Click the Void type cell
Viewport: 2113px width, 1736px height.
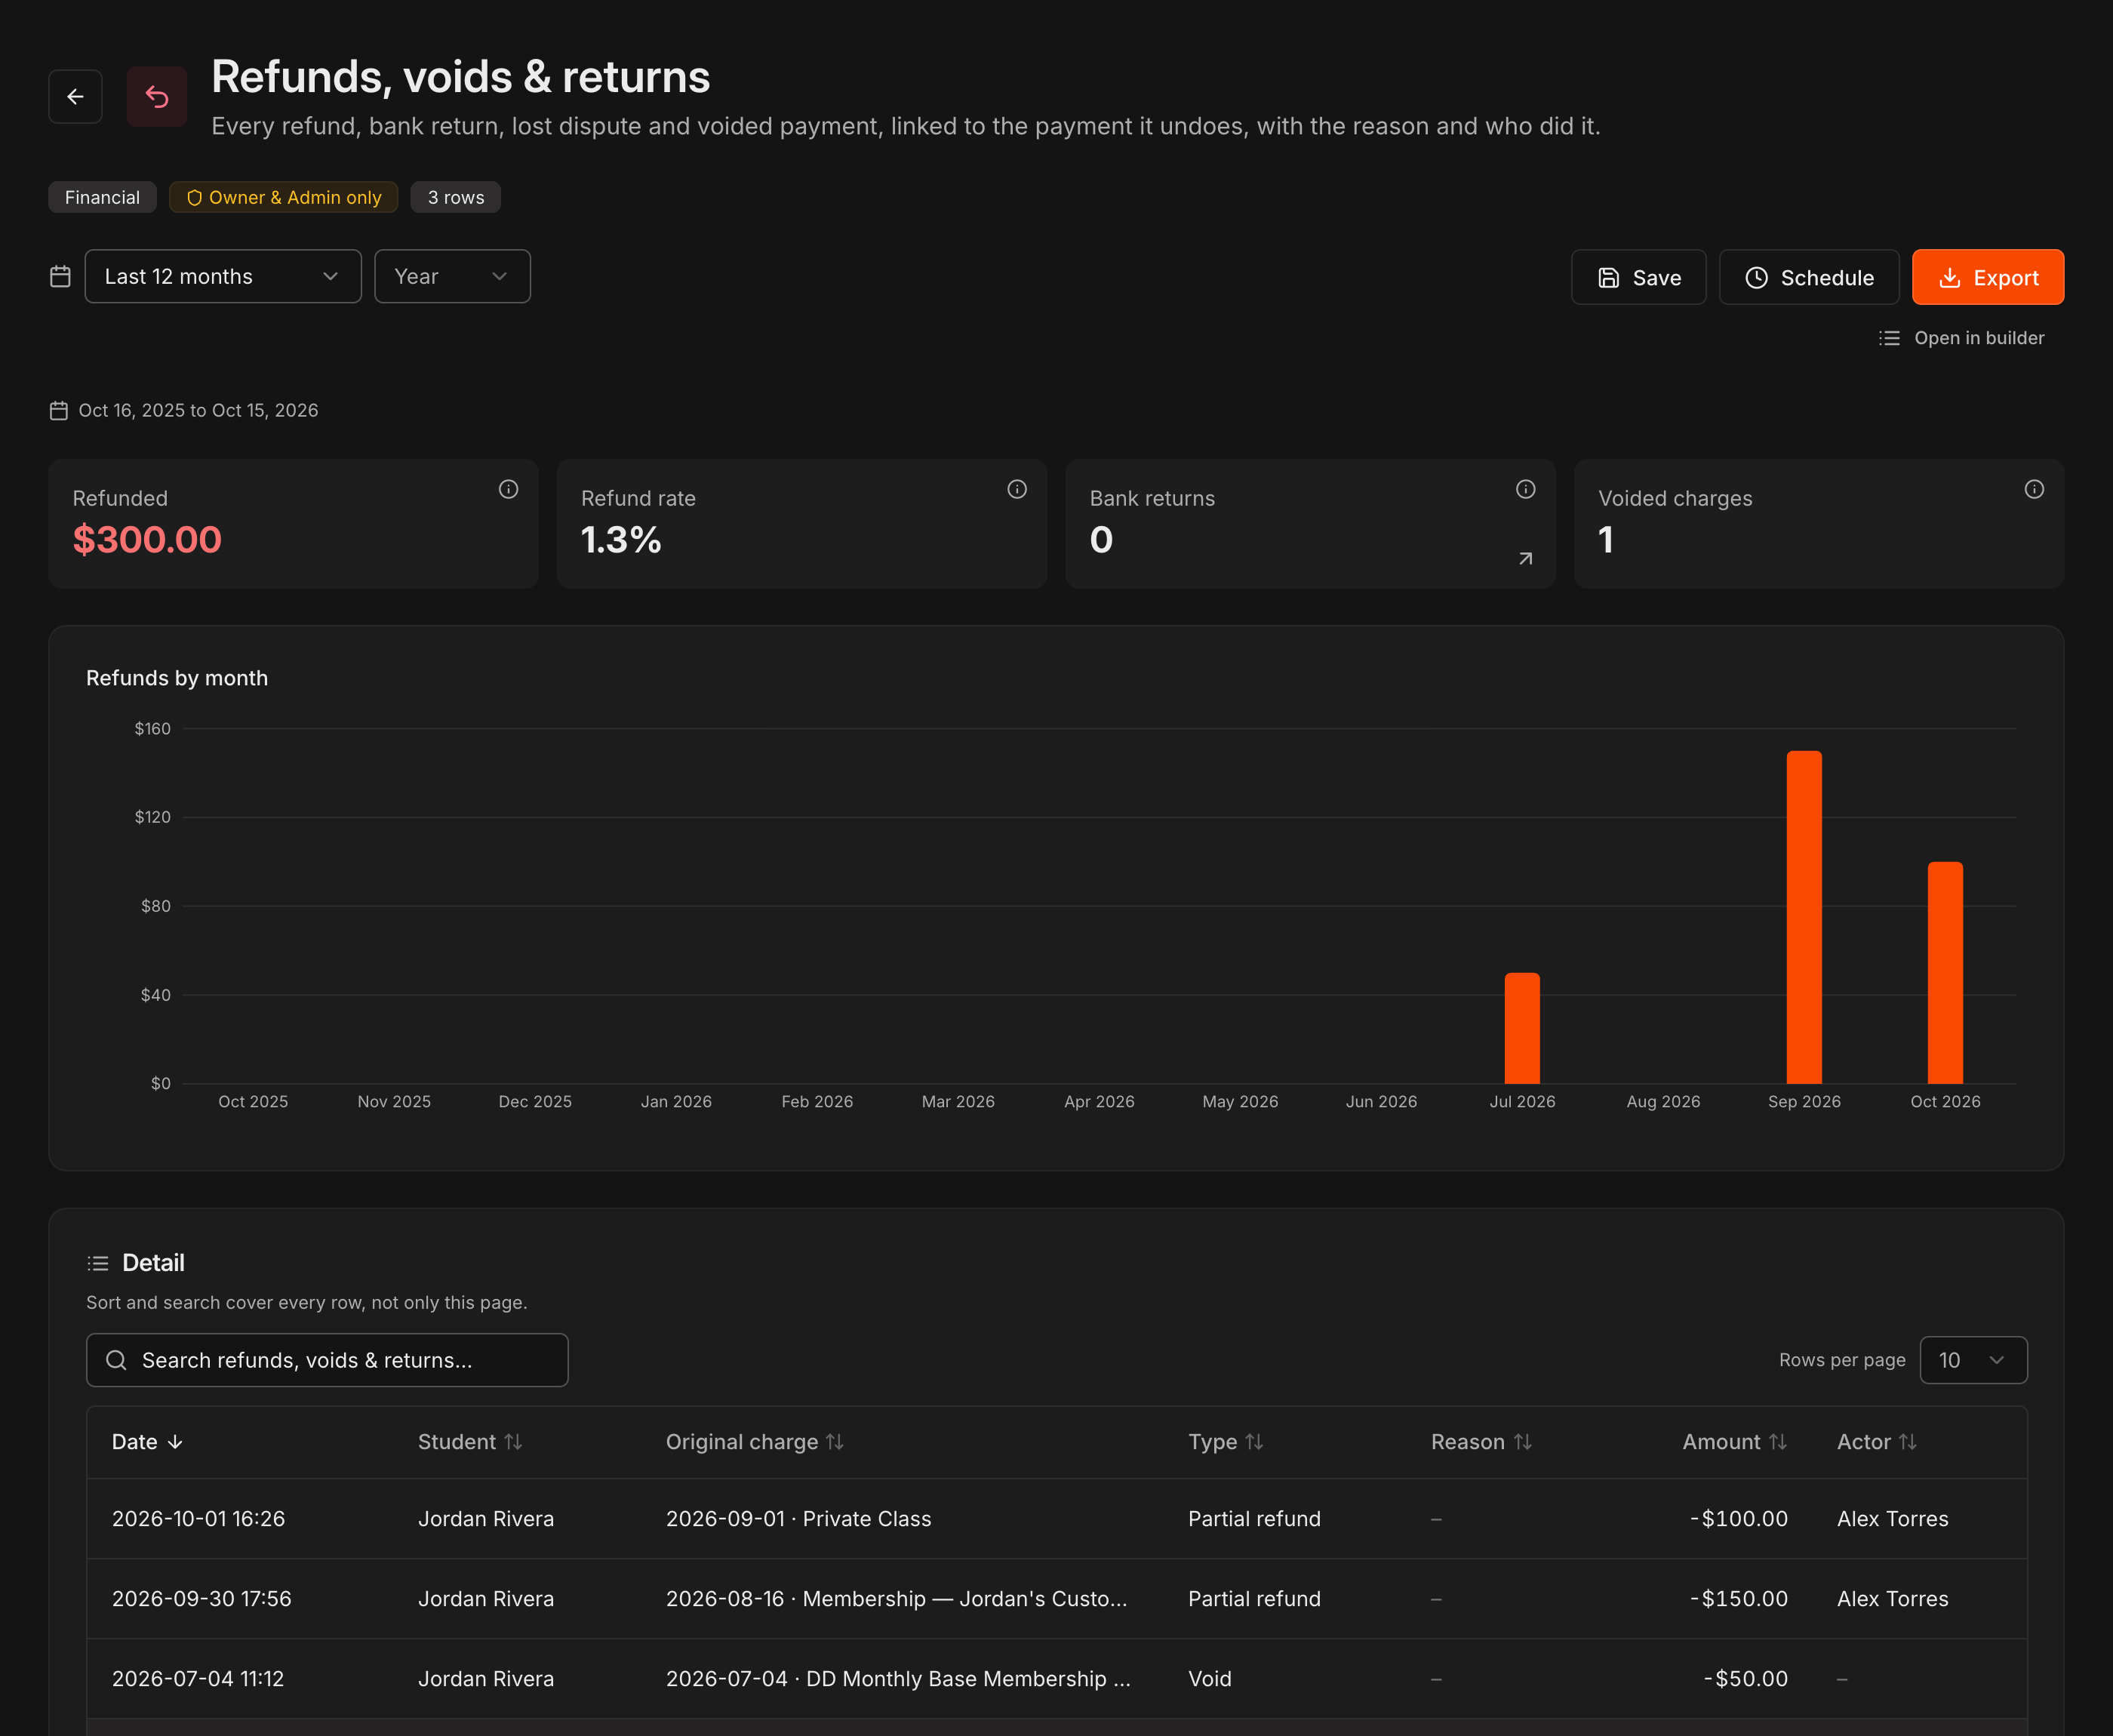click(x=1210, y=1678)
